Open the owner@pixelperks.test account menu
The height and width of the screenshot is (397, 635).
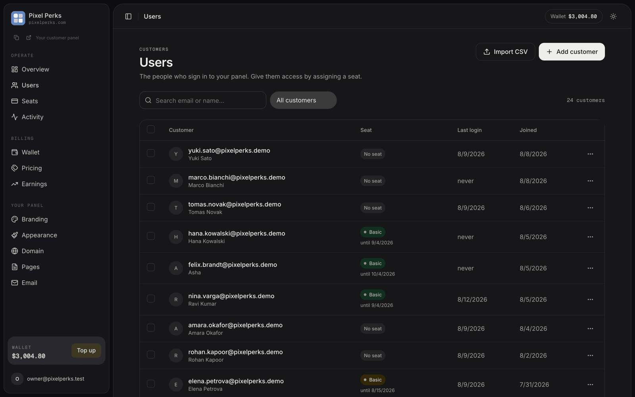pos(56,379)
